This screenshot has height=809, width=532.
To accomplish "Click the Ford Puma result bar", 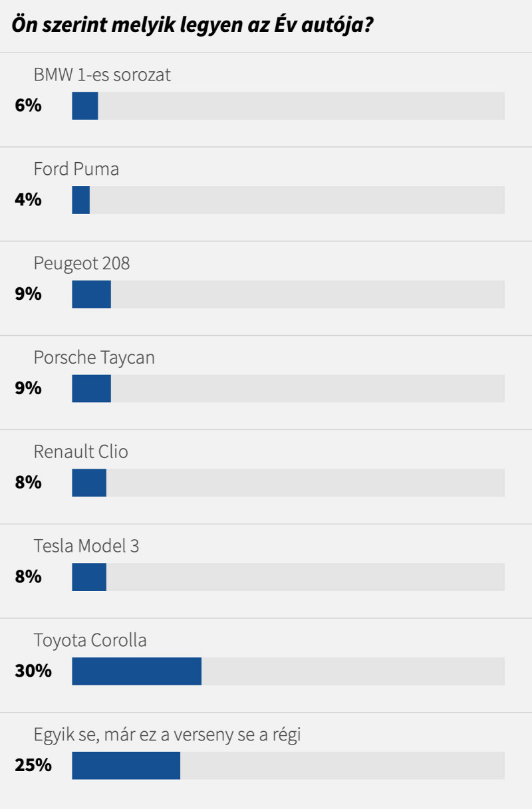I will tap(288, 200).
